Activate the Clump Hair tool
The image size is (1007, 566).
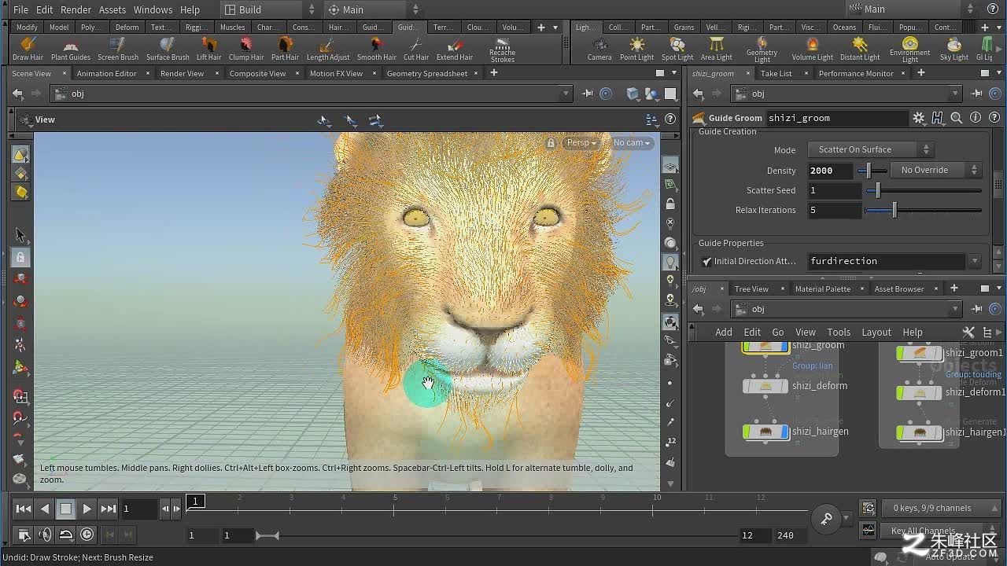point(246,49)
